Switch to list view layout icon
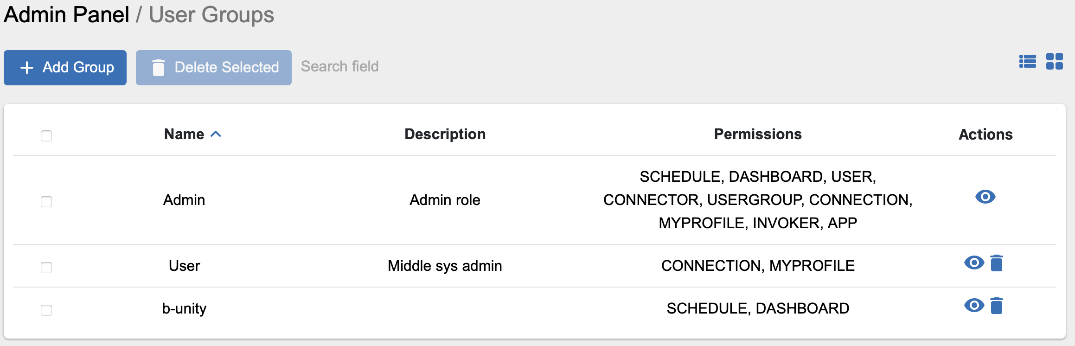 coord(1028,61)
